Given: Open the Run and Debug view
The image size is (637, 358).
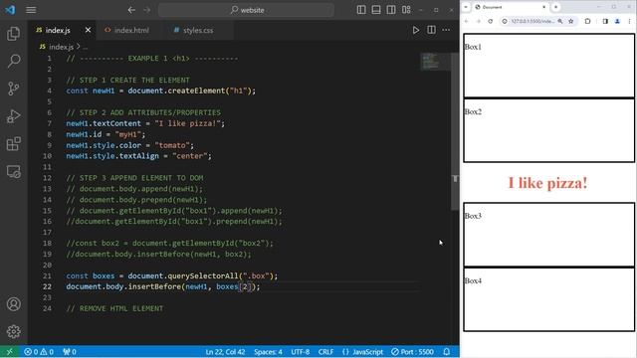Looking at the screenshot, I should (13, 116).
